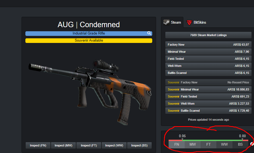254x153 pixels.
Task: Open 7689 Steam Market Listings
Action: click(x=208, y=35)
